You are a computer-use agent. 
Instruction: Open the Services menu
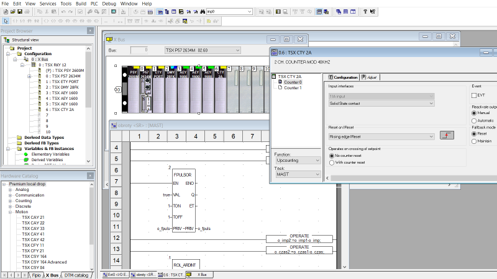(x=48, y=4)
